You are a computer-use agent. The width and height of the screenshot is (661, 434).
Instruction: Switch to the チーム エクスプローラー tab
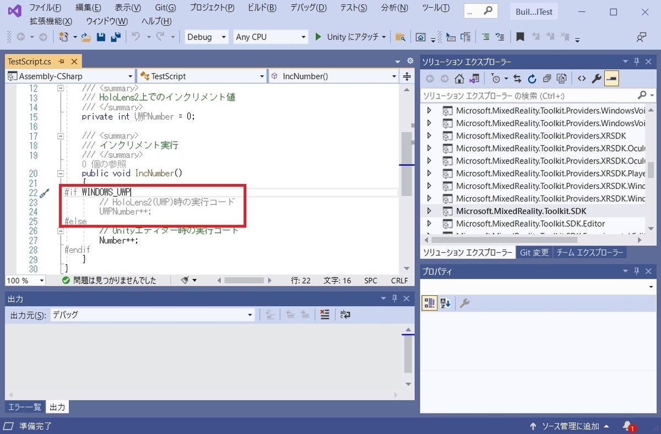(589, 252)
